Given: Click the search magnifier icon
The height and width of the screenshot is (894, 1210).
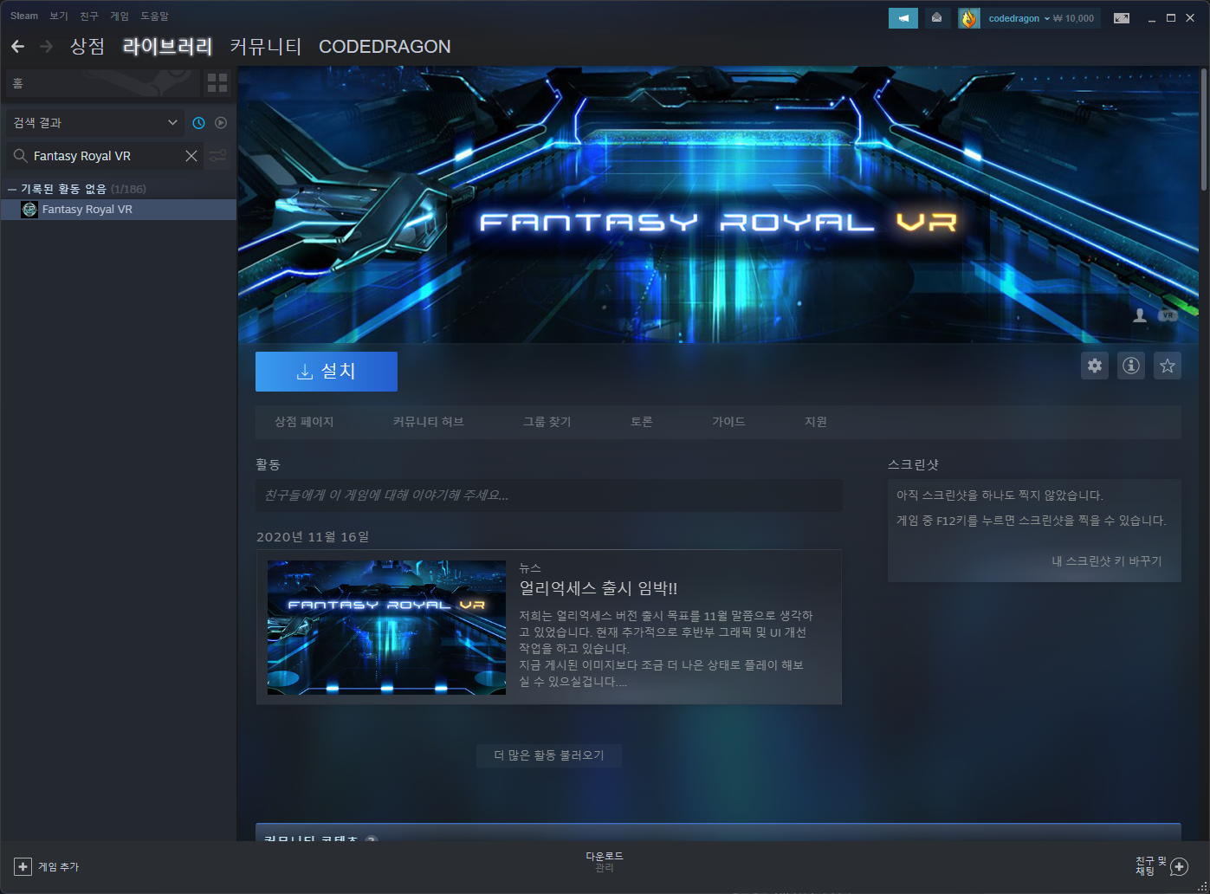Looking at the screenshot, I should tap(20, 156).
